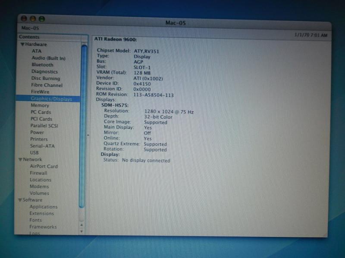The width and height of the screenshot is (345, 258).
Task: Collapse the Hardware disclosure triangle
Action: [22, 45]
